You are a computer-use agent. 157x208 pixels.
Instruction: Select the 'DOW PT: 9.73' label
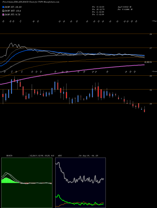click(12, 14)
